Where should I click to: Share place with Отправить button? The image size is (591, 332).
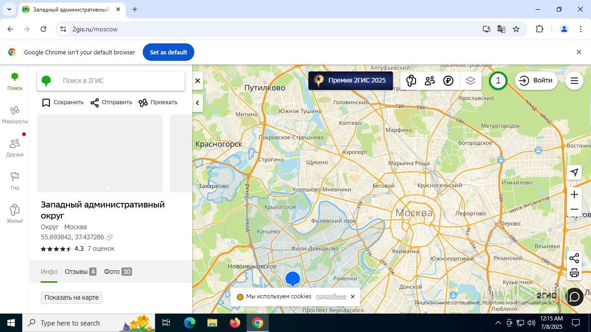tap(111, 102)
